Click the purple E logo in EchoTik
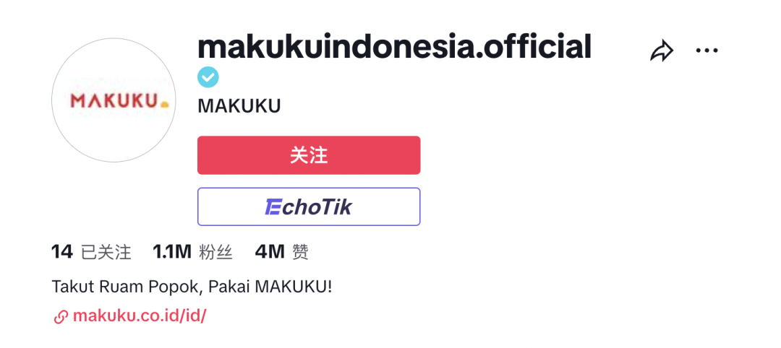The width and height of the screenshot is (781, 348). (x=272, y=206)
